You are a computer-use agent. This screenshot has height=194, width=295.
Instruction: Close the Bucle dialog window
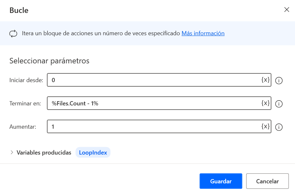[x=287, y=10]
